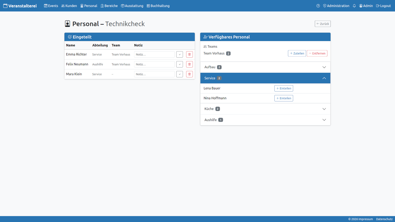
Task: Save note checkmark for Emma Richter
Action: 180,55
